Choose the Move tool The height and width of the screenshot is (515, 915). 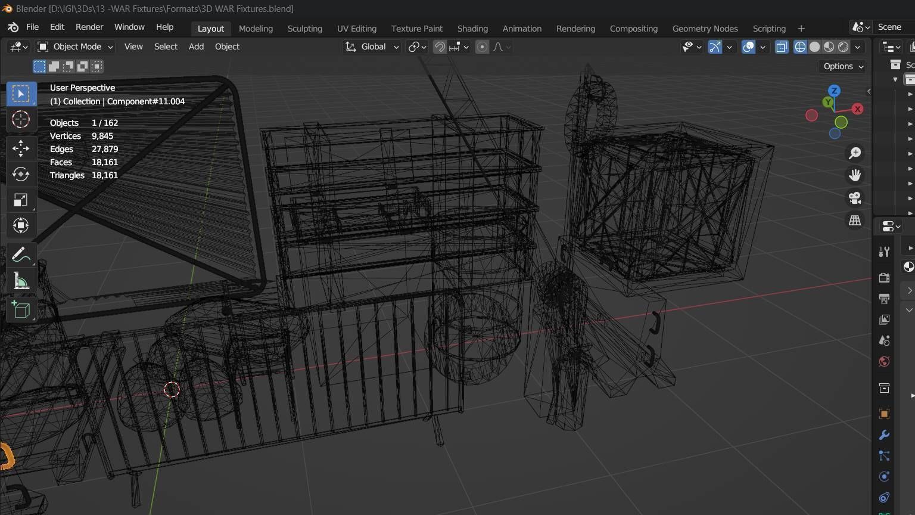click(21, 148)
